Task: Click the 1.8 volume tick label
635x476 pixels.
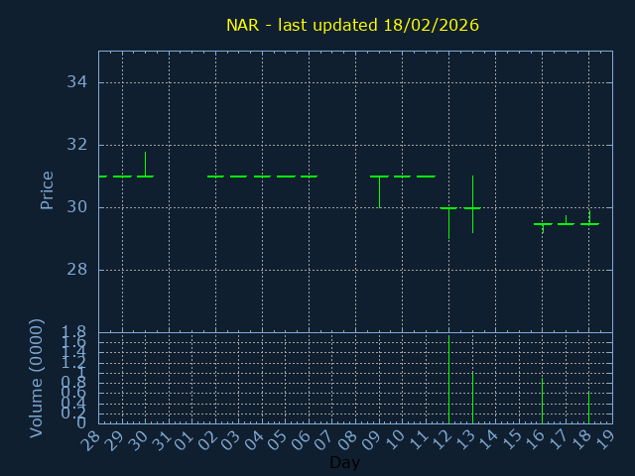Action: [74, 332]
